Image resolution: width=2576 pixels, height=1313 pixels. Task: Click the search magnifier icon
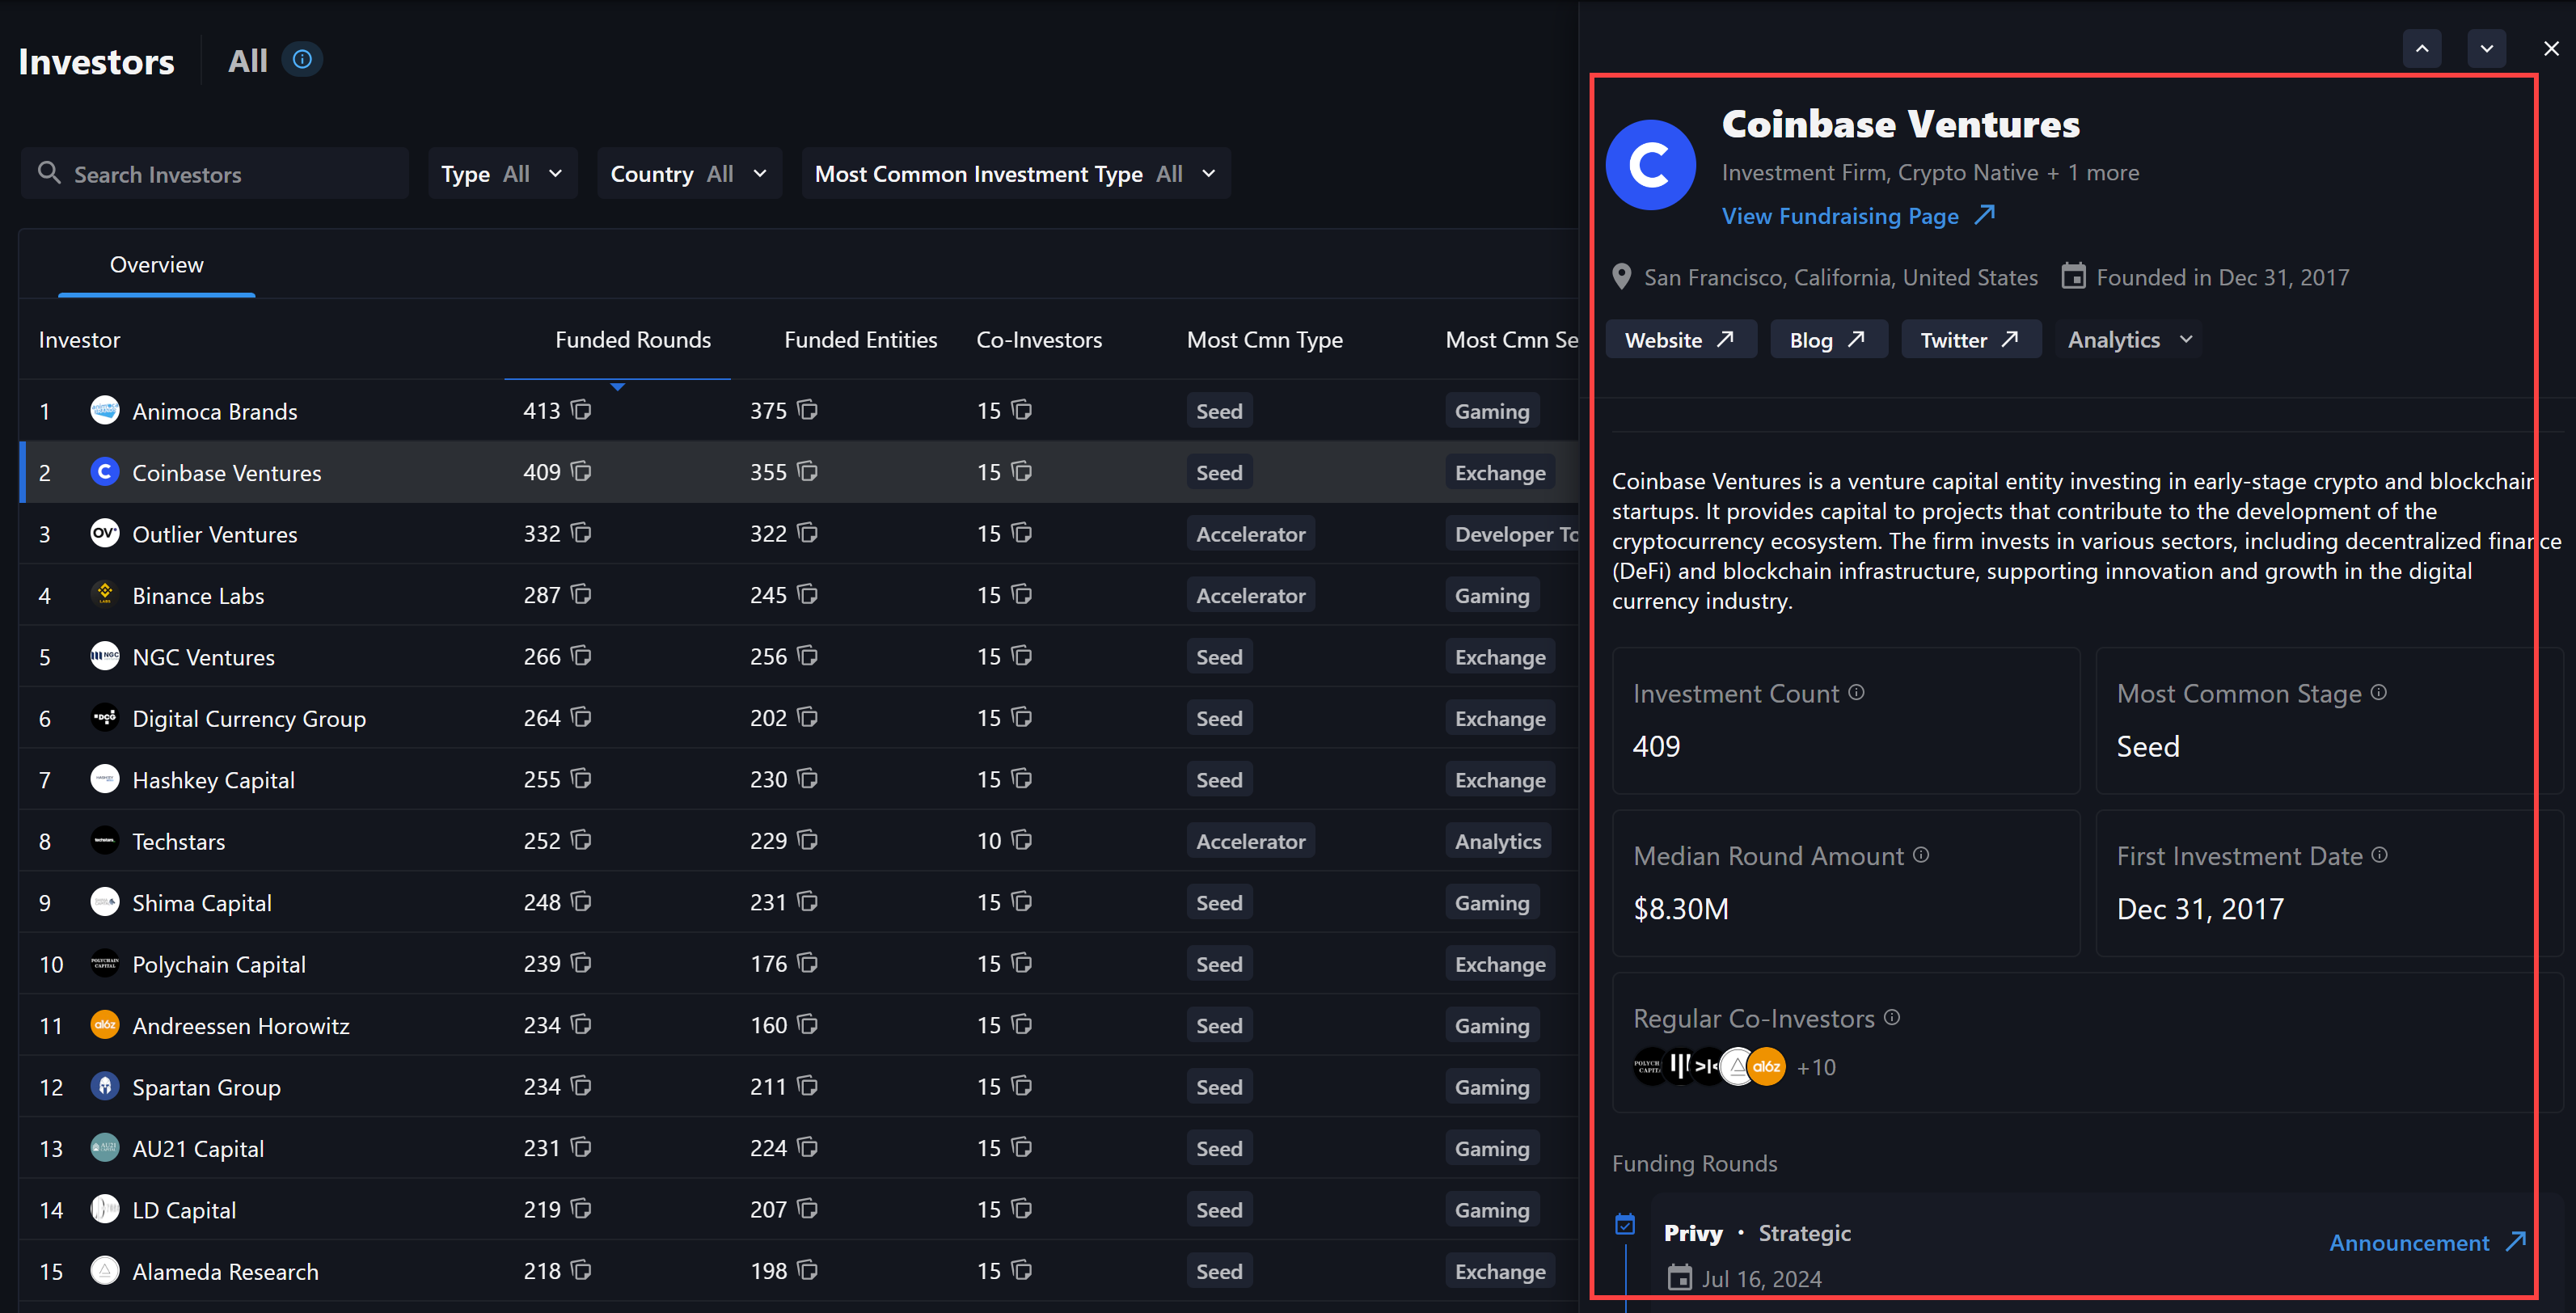pyautogui.click(x=49, y=173)
